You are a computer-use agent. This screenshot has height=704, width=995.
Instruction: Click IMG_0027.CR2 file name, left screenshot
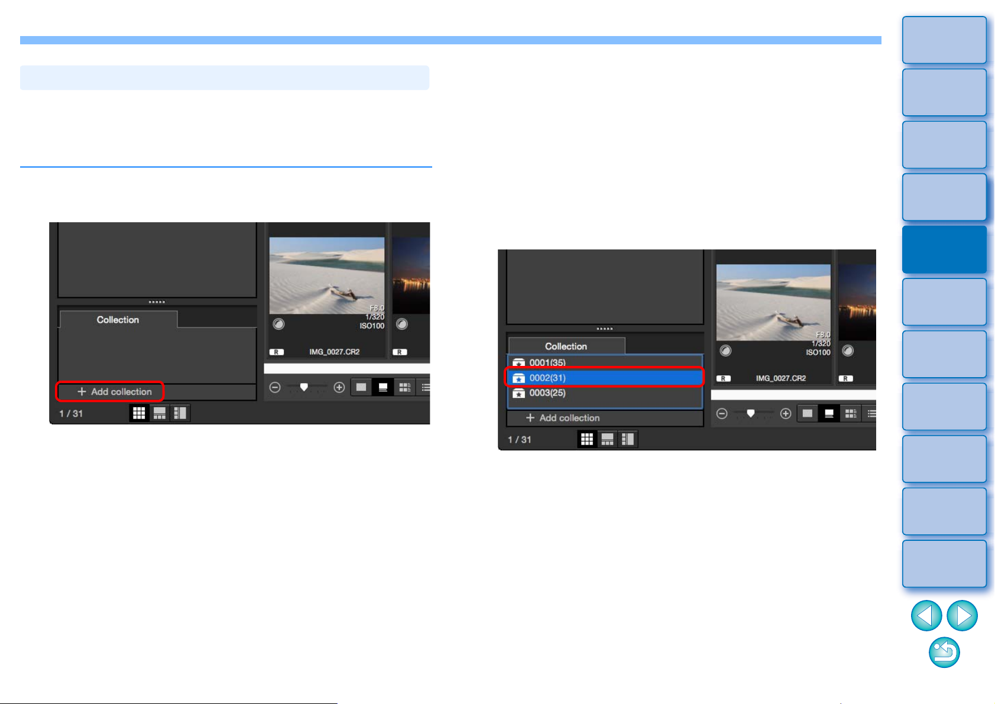click(335, 352)
